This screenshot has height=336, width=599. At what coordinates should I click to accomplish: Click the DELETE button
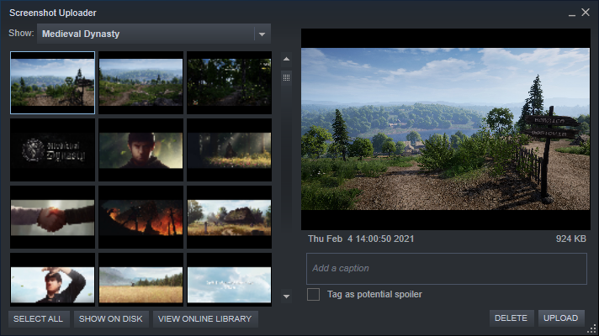[512, 318]
